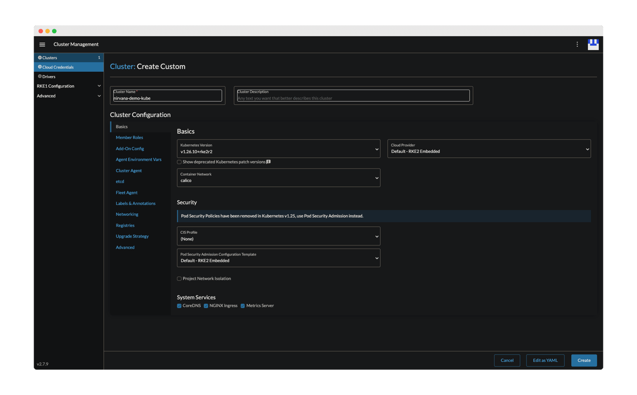637x395 pixels.
Task: Go to Clusters in the sidebar
Action: click(68, 57)
